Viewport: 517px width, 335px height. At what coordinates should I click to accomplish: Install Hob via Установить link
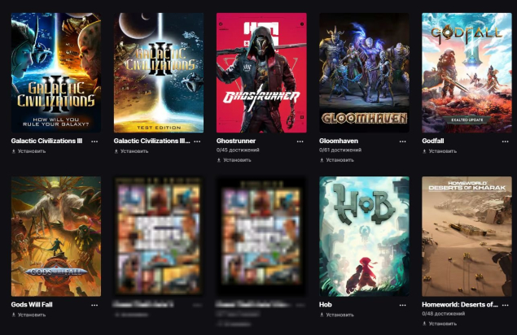(336, 315)
